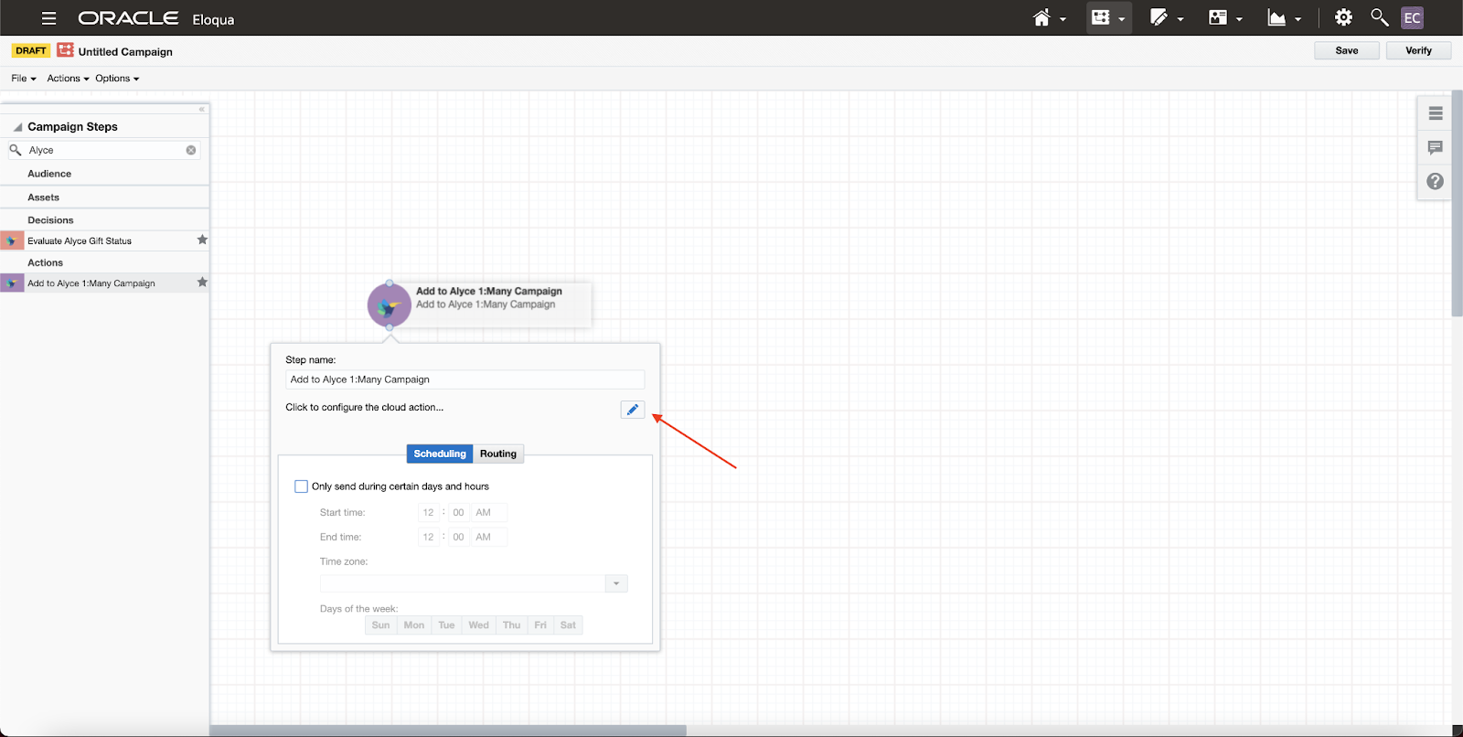Viewport: 1463px width, 737px height.
Task: Toggle Sun in days of the week
Action: 381,625
